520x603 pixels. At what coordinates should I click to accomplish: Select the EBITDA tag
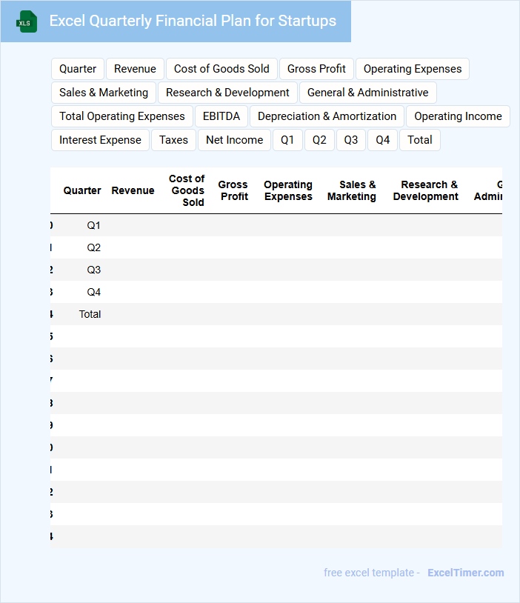tap(221, 116)
